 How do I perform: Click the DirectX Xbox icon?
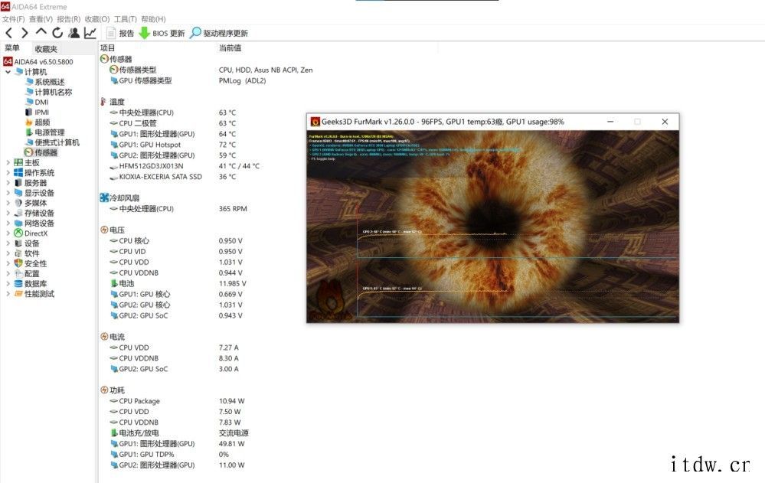tap(18, 233)
